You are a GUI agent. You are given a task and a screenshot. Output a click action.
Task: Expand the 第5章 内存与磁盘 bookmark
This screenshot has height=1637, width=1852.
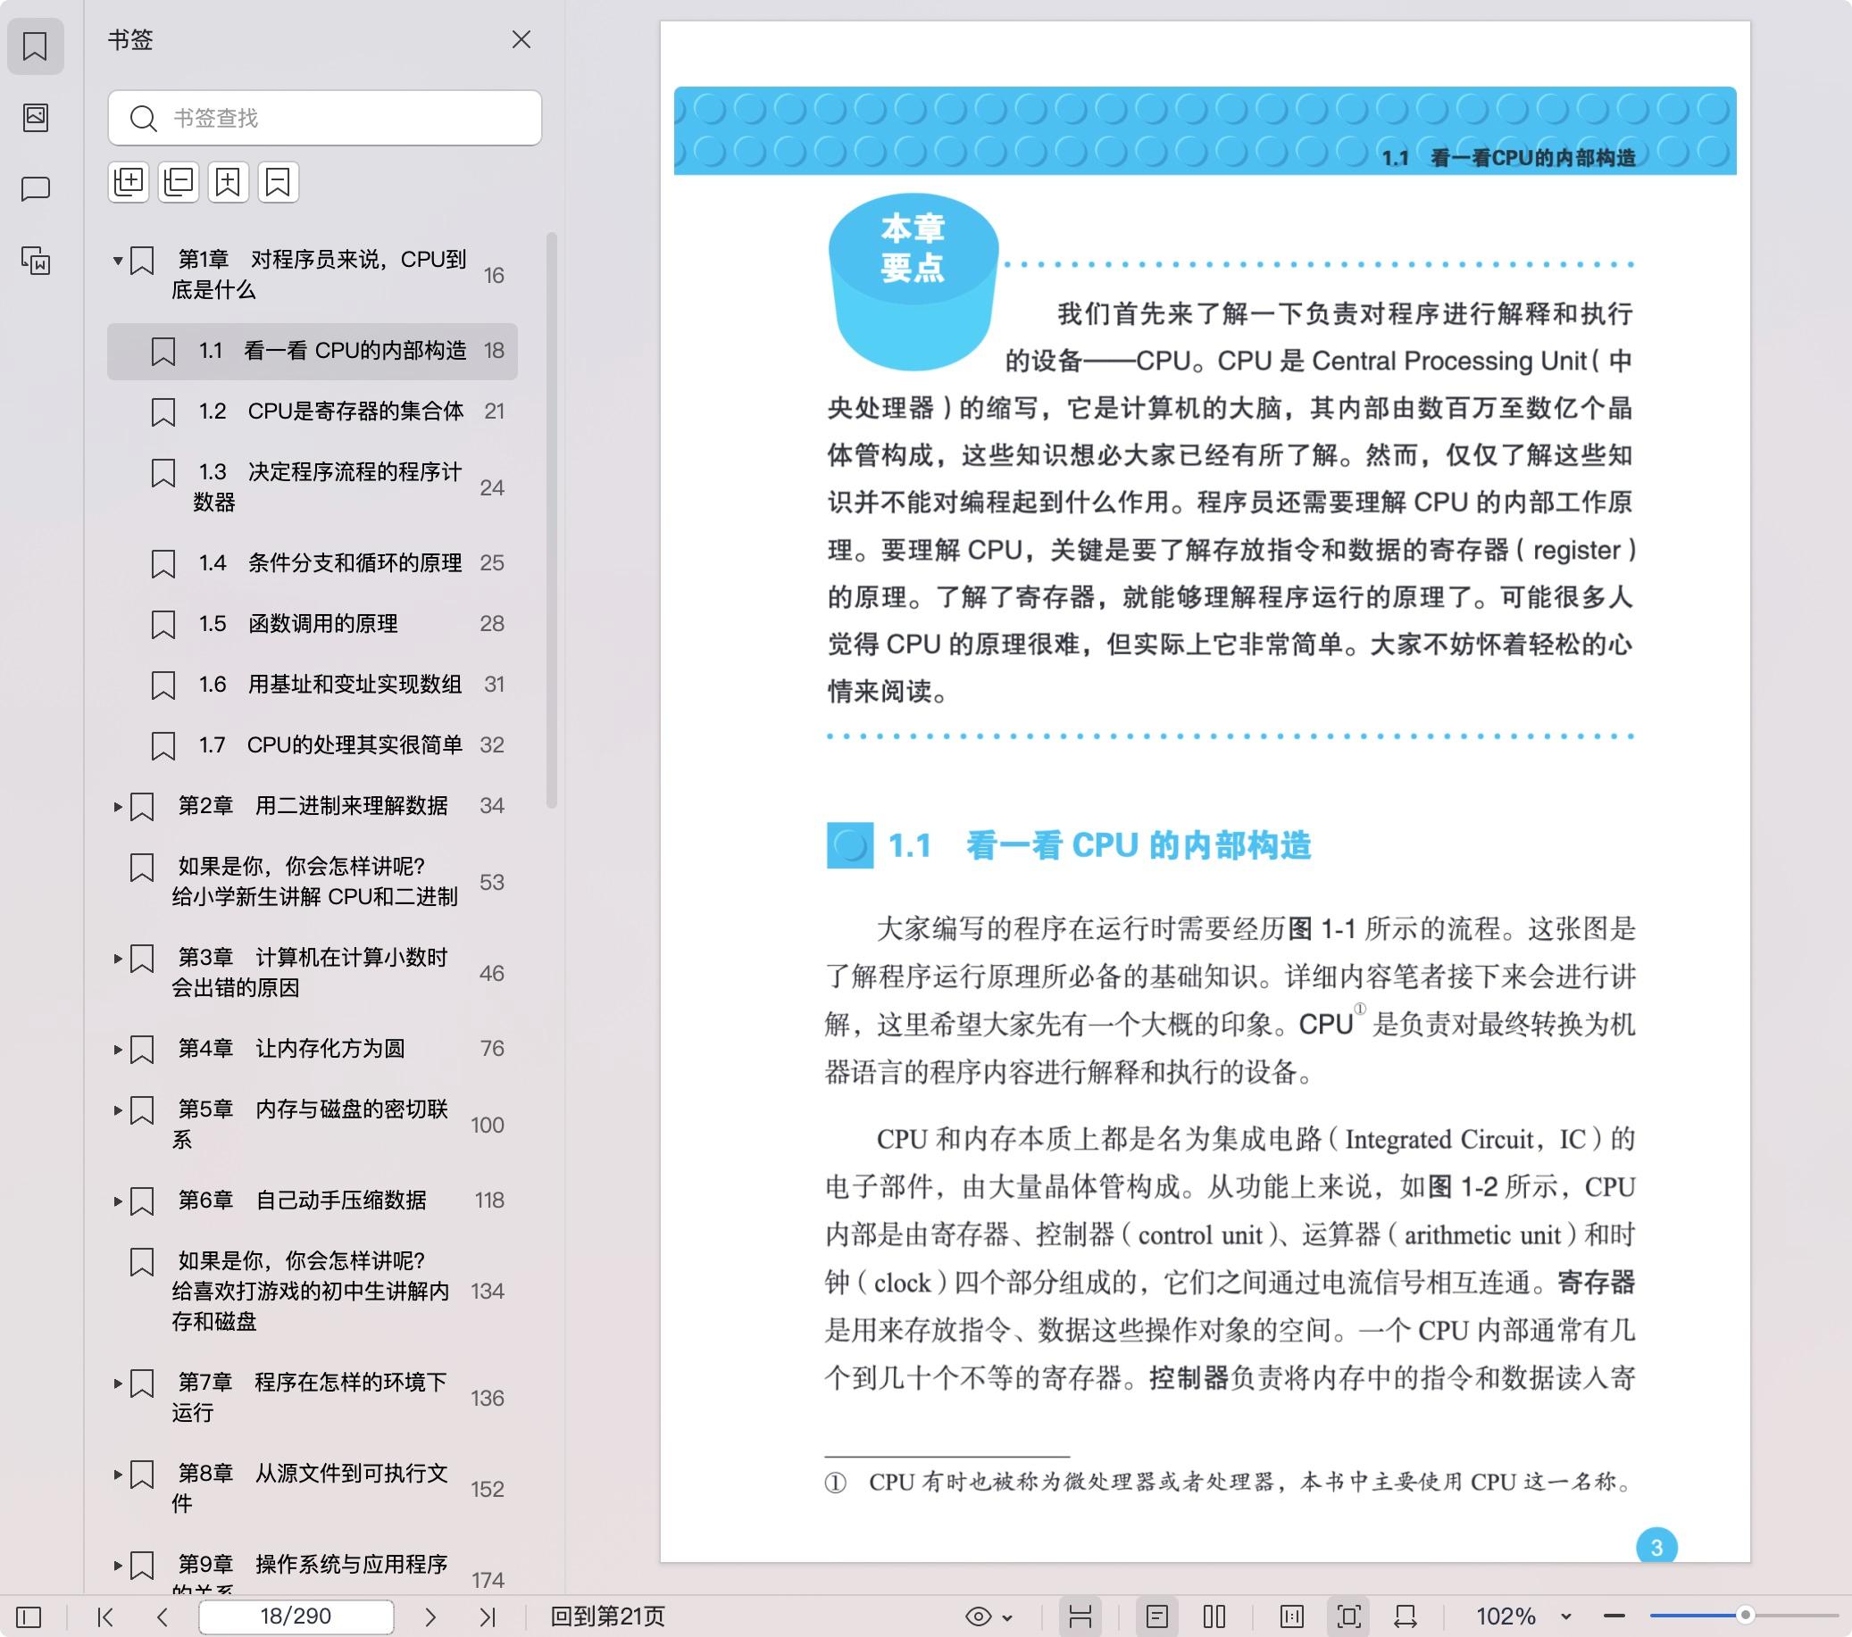tap(118, 1109)
